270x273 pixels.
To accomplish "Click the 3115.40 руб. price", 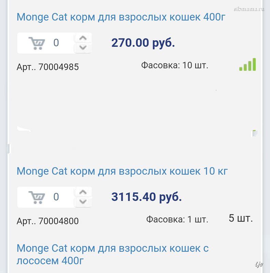I will (147, 197).
